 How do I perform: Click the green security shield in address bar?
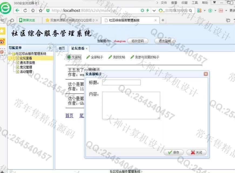pyautogui.click(x=48, y=10)
